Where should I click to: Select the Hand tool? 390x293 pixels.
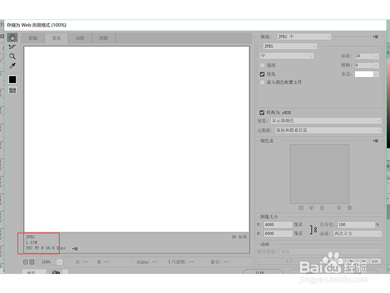pos(13,38)
